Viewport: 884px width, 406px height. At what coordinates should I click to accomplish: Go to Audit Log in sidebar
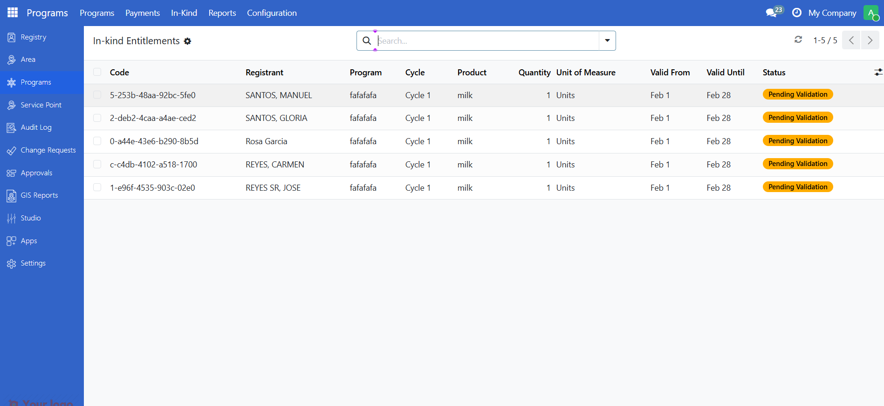point(36,127)
